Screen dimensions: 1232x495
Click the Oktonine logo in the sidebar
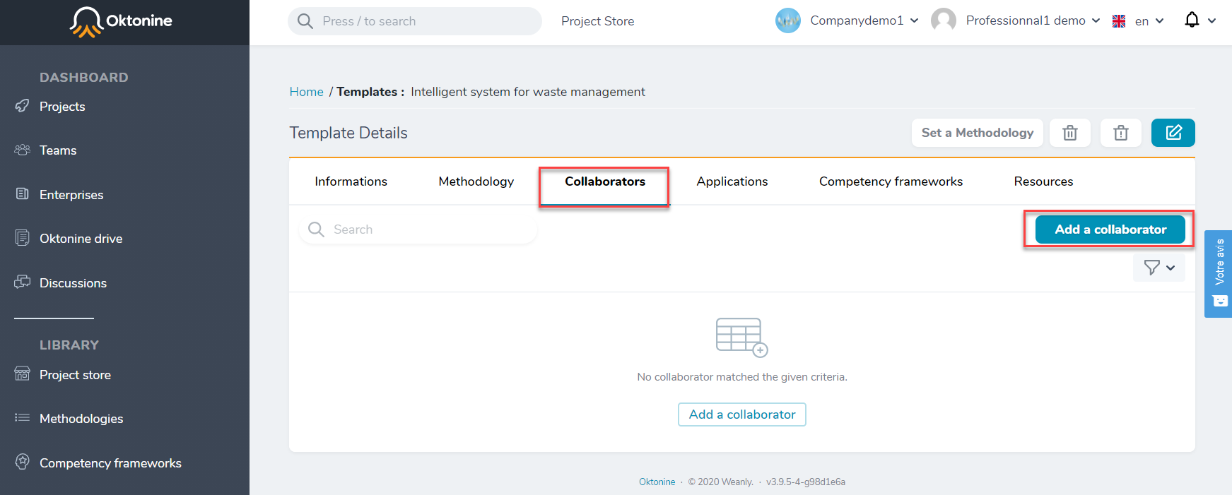click(121, 21)
